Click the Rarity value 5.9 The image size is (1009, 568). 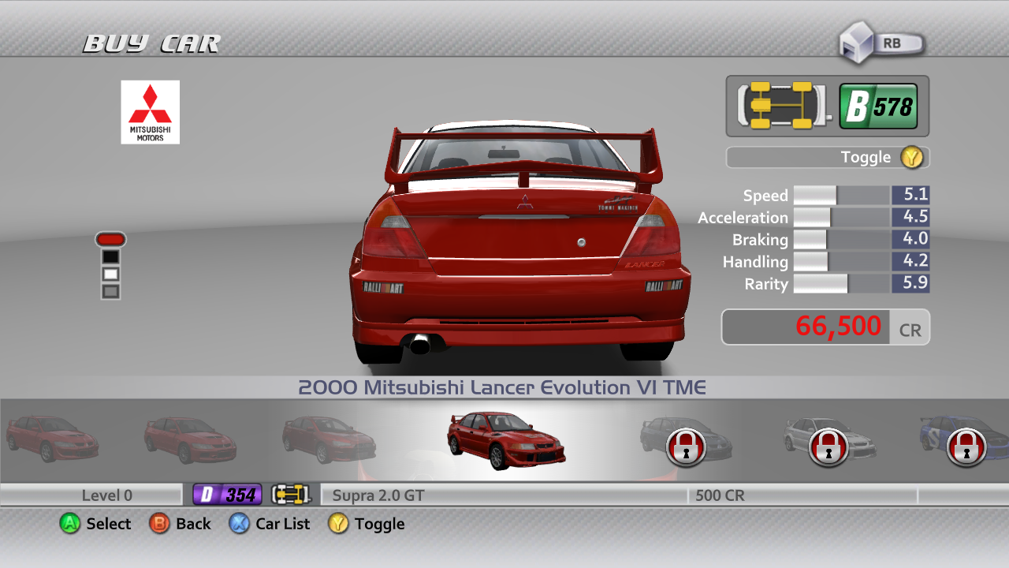click(x=910, y=284)
